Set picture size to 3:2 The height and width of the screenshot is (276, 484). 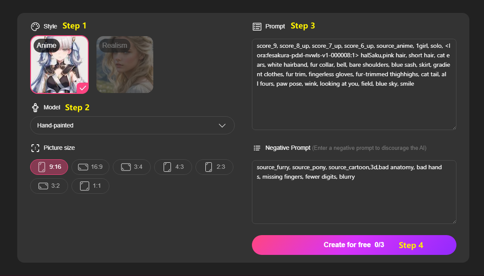click(x=49, y=186)
